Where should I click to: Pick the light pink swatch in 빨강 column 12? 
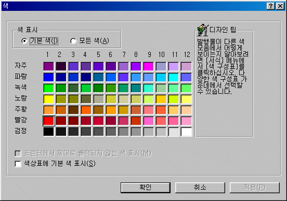point(186,121)
